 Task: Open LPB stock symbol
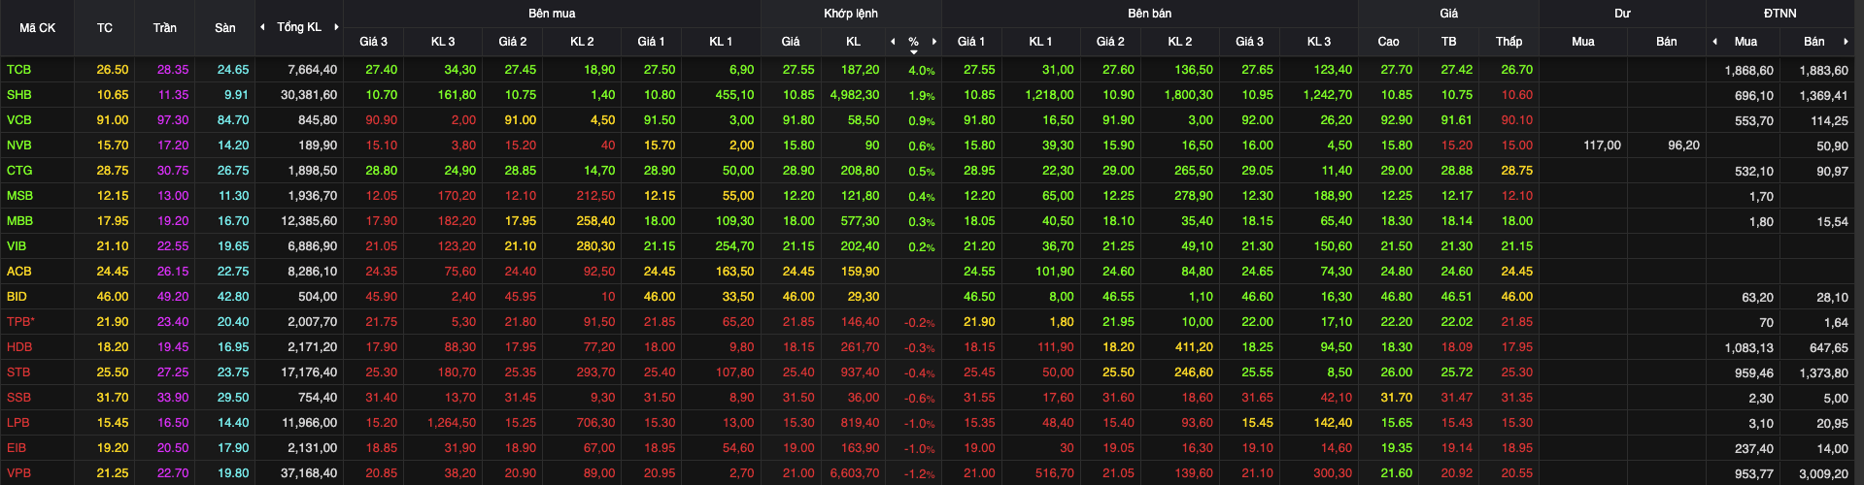coord(18,423)
